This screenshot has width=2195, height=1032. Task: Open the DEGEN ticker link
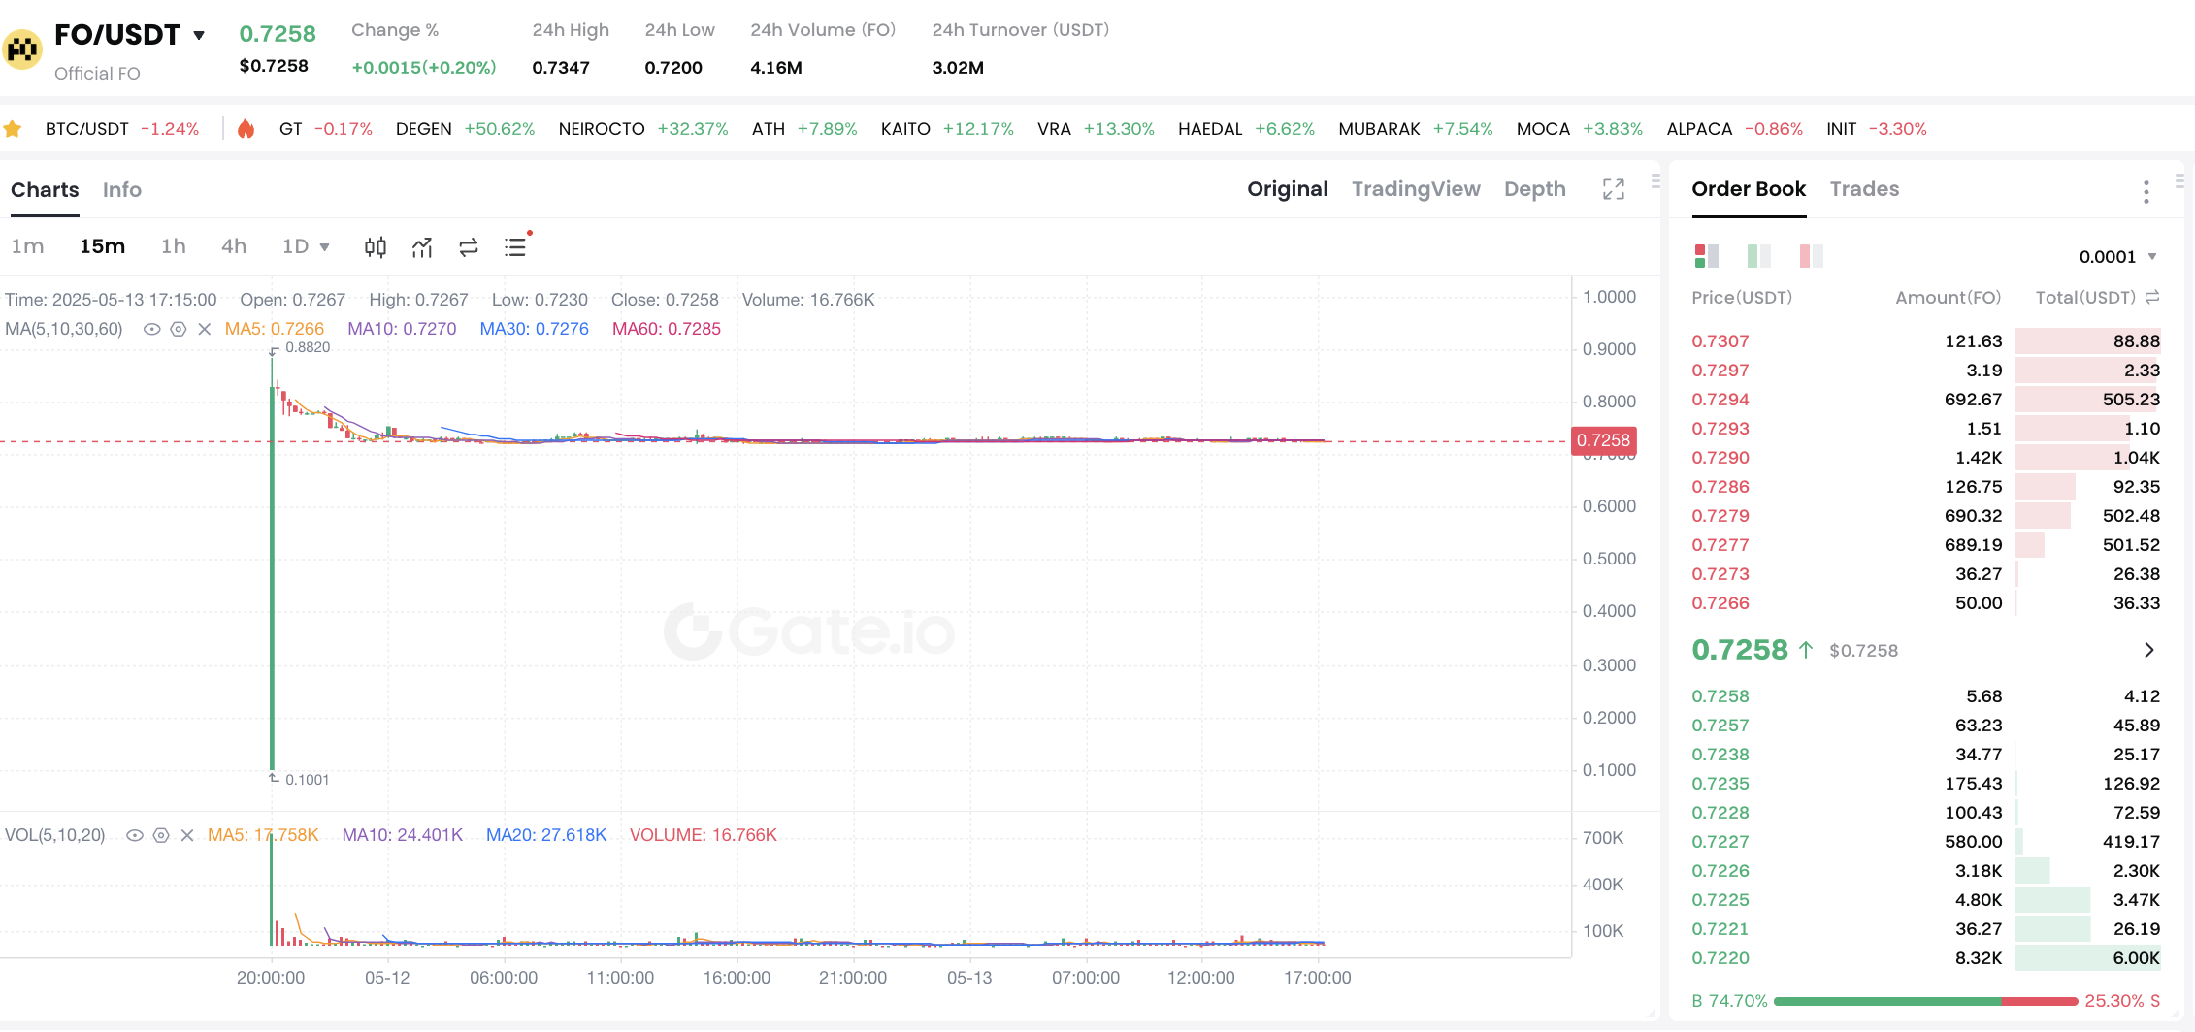(x=424, y=129)
